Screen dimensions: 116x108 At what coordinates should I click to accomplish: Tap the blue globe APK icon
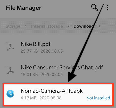point(10,94)
